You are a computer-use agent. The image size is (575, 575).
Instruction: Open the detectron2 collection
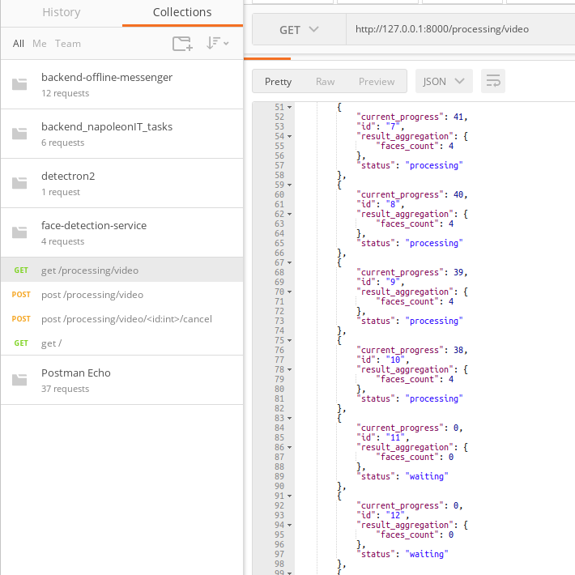point(121,183)
